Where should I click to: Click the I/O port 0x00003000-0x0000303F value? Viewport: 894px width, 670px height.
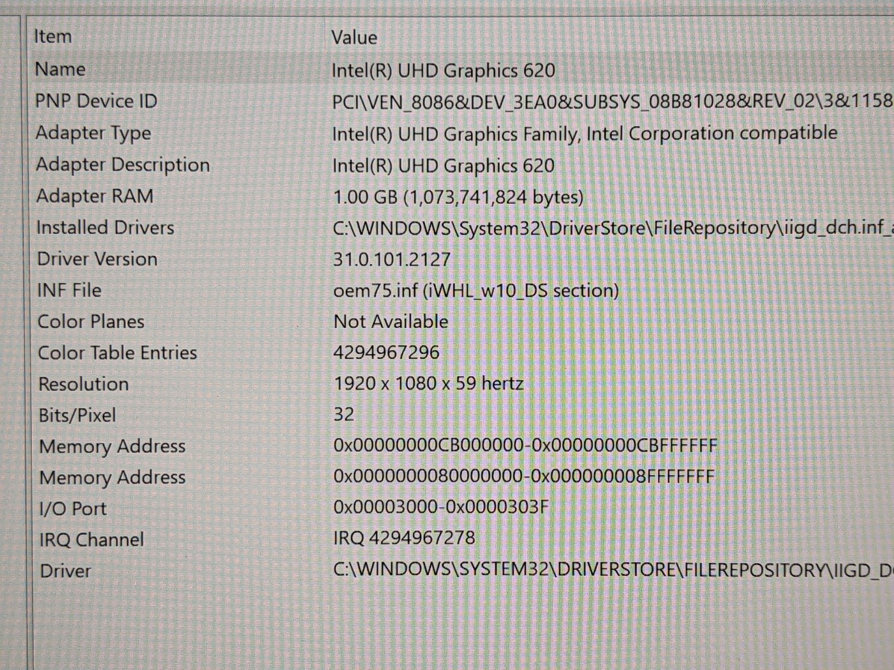pyautogui.click(x=441, y=507)
